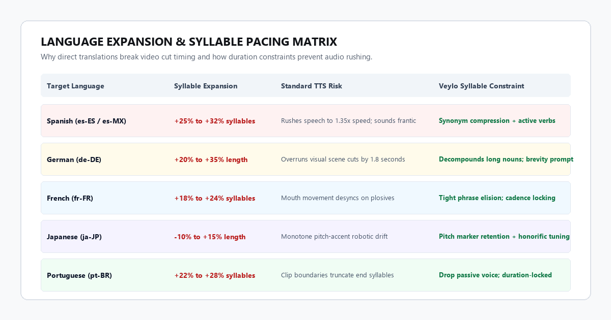Select the "Japanese (ja-JP)" cell
The height and width of the screenshot is (320, 611).
click(x=74, y=237)
